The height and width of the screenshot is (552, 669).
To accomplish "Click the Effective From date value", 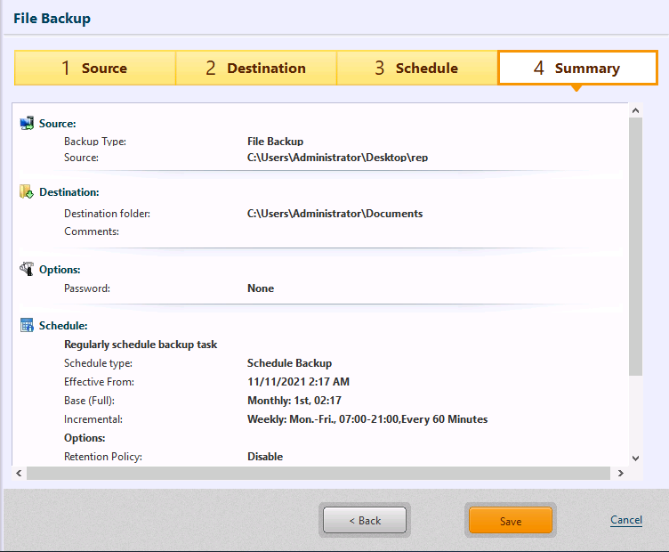I will (x=297, y=382).
